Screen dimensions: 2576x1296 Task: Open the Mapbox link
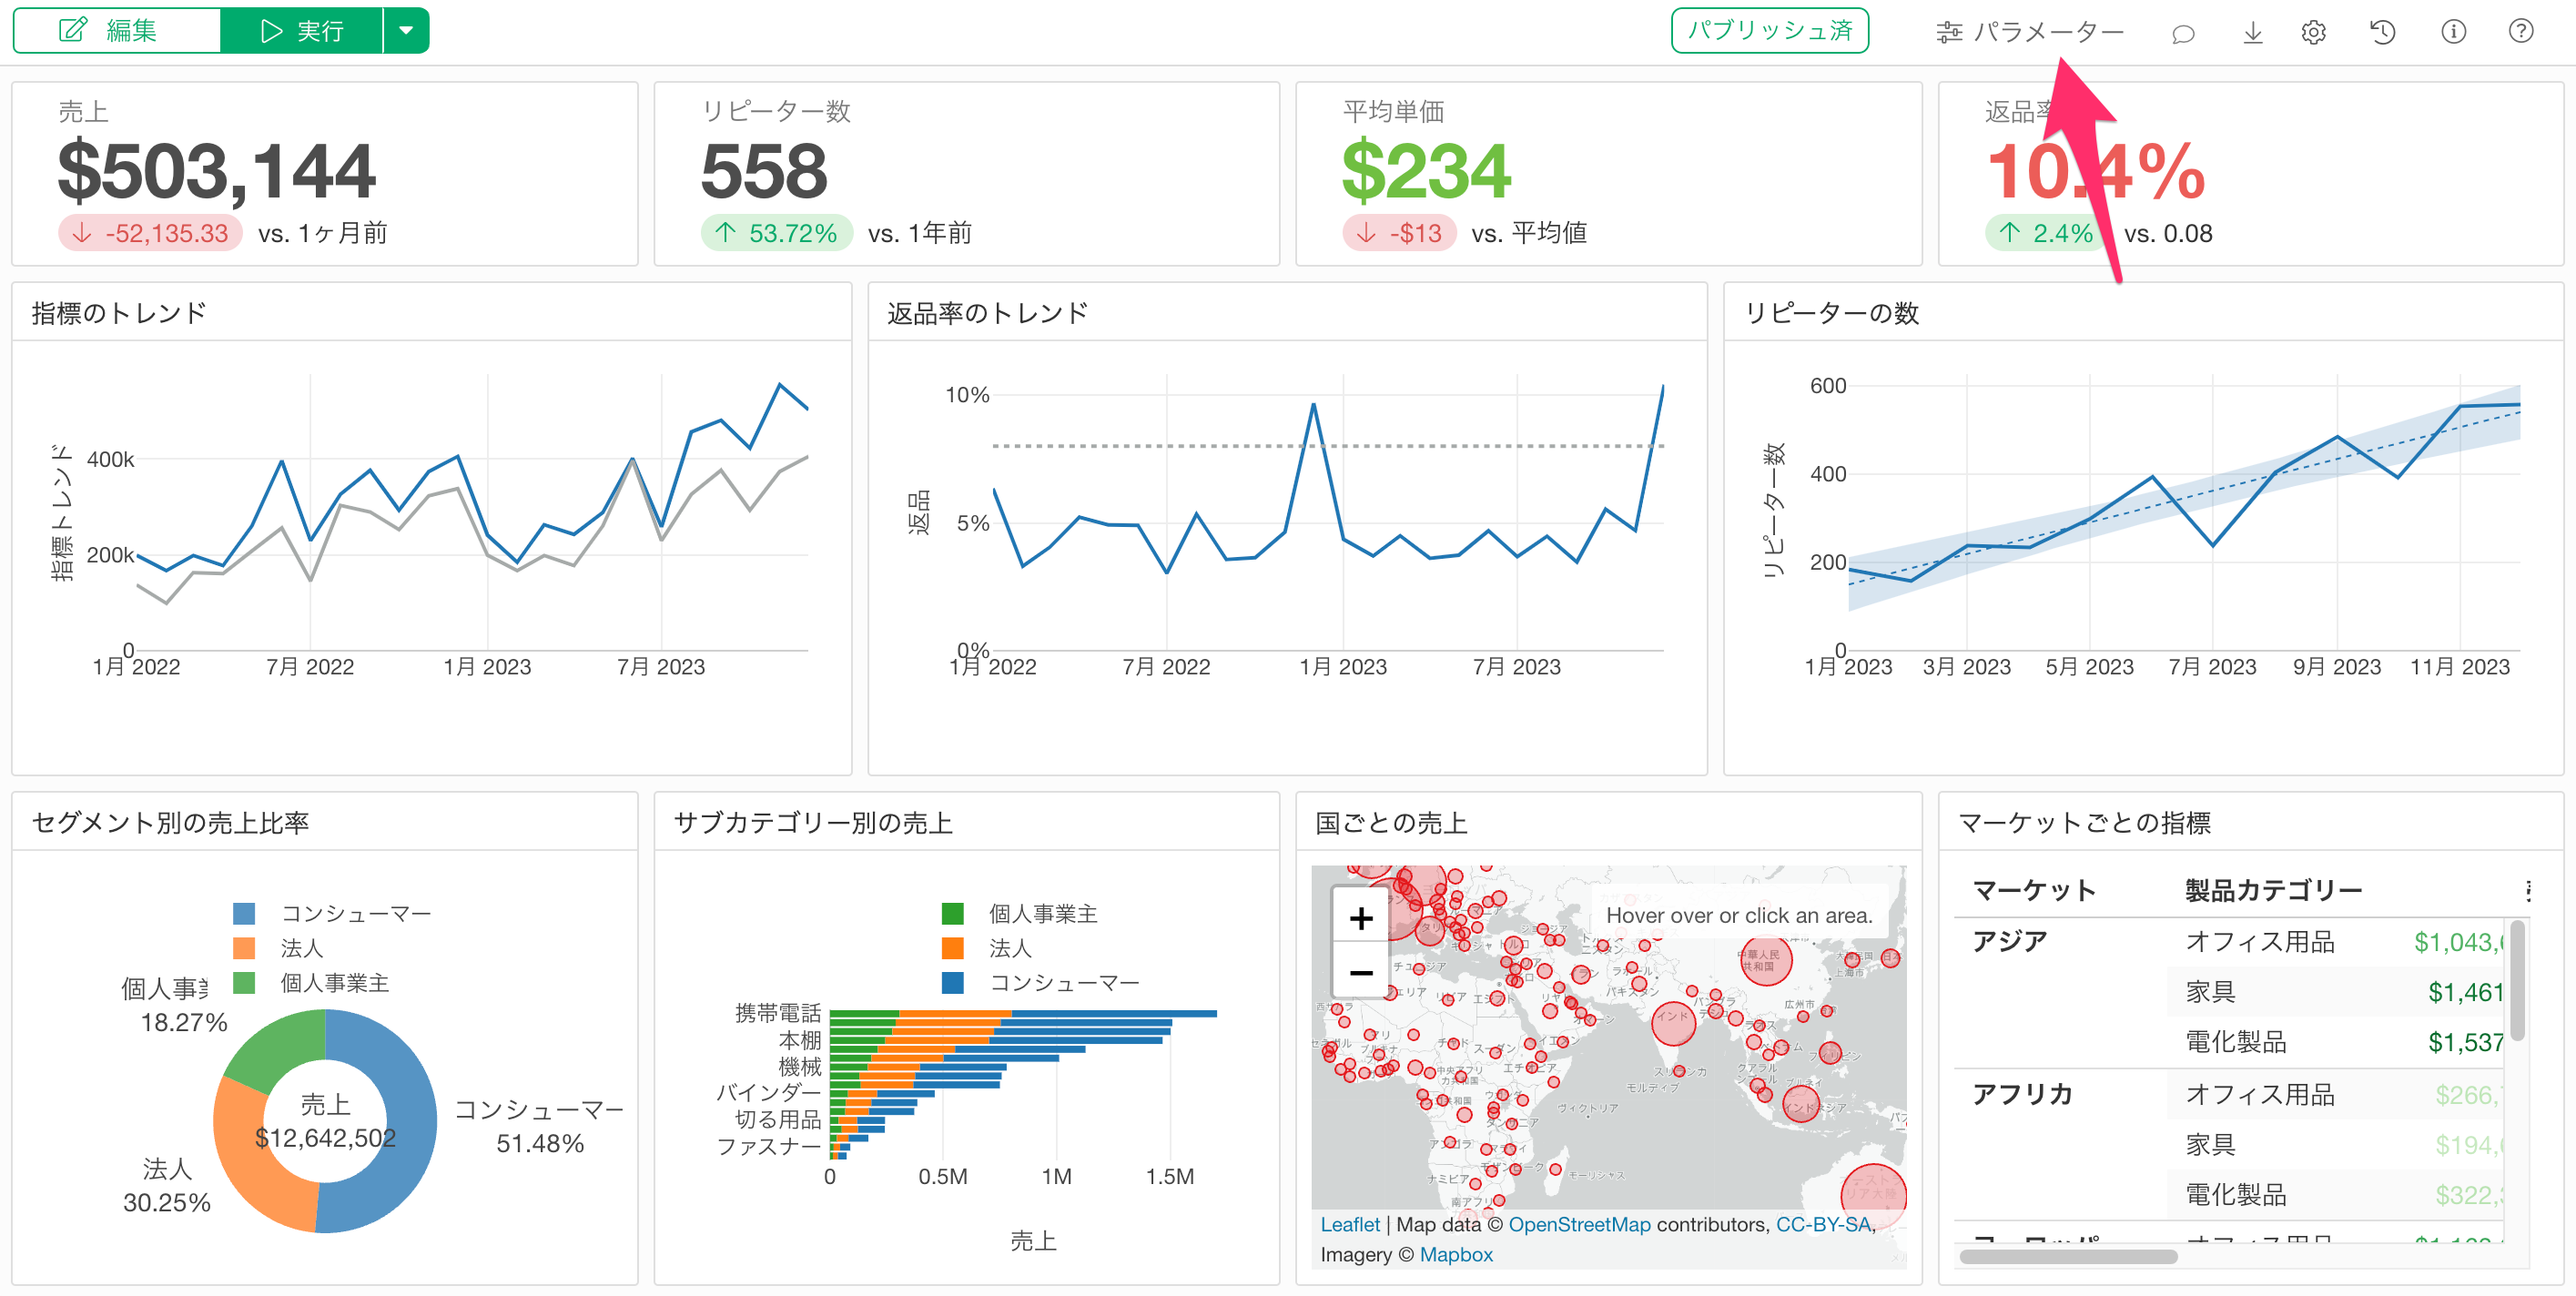1456,1255
